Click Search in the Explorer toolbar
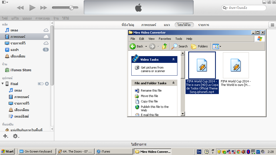The height and width of the screenshot is (155, 276). [180, 46]
